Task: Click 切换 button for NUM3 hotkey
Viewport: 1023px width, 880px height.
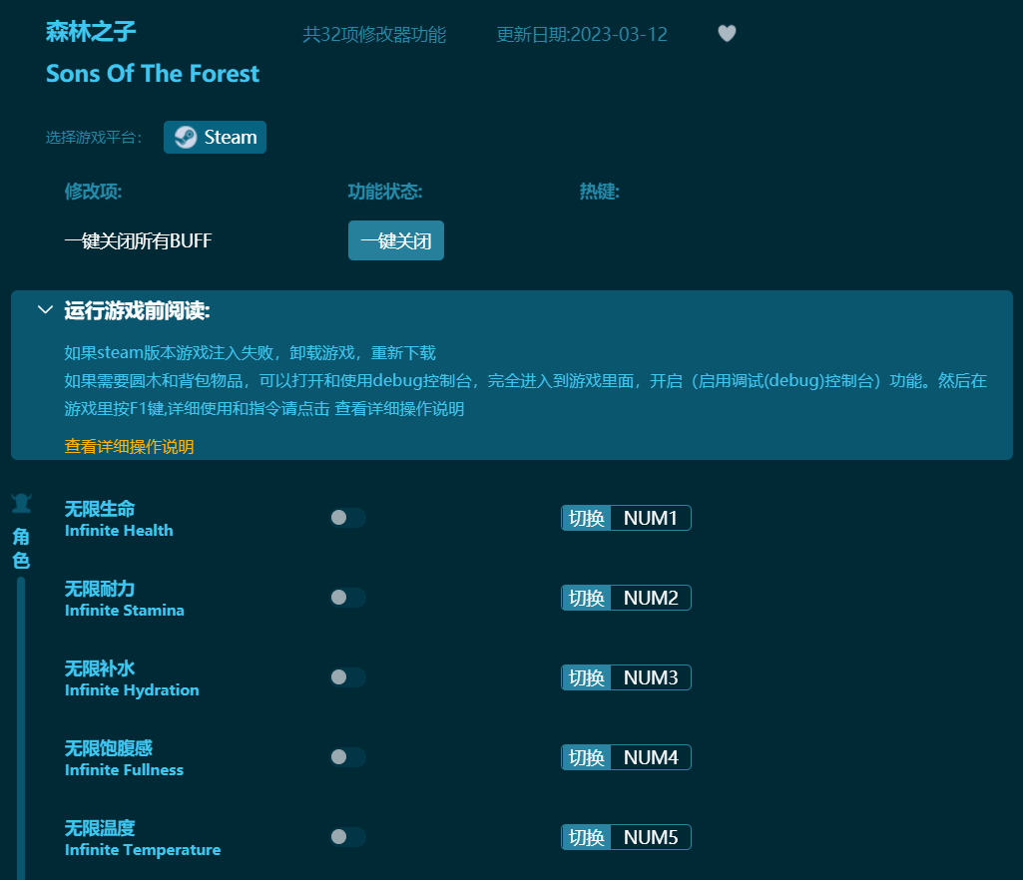Action: click(587, 677)
